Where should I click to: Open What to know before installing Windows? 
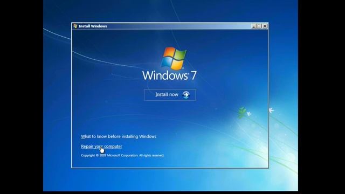coord(119,136)
